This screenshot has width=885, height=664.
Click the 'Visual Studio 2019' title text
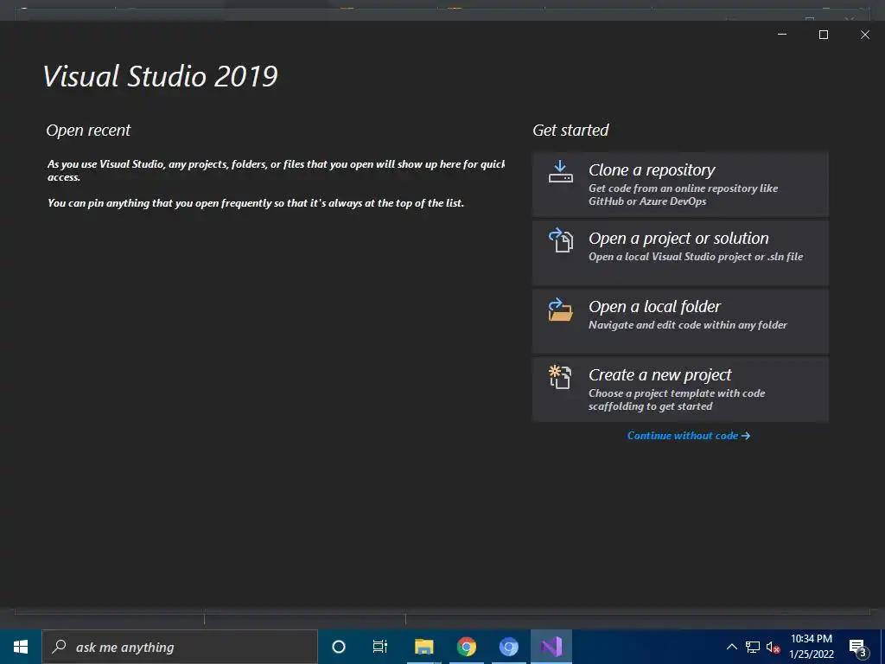point(160,76)
